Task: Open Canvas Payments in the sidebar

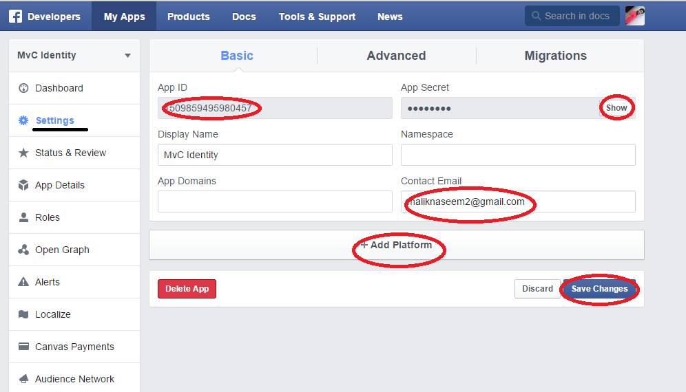Action: click(74, 347)
